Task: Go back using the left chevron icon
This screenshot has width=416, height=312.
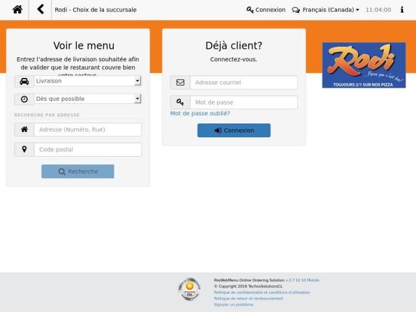Action: click(x=40, y=10)
